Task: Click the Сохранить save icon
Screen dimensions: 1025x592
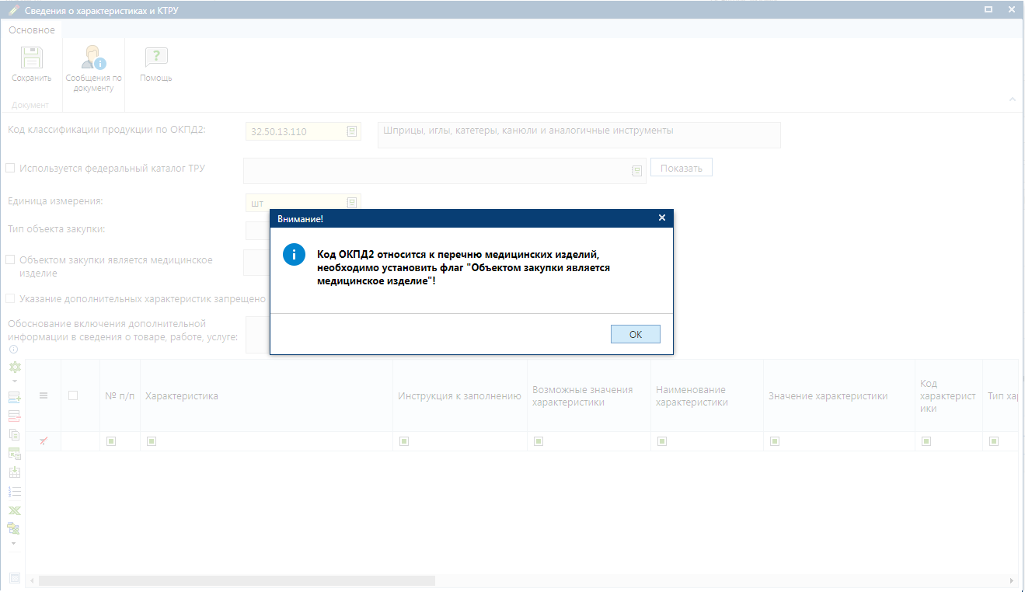Action: coord(31,58)
